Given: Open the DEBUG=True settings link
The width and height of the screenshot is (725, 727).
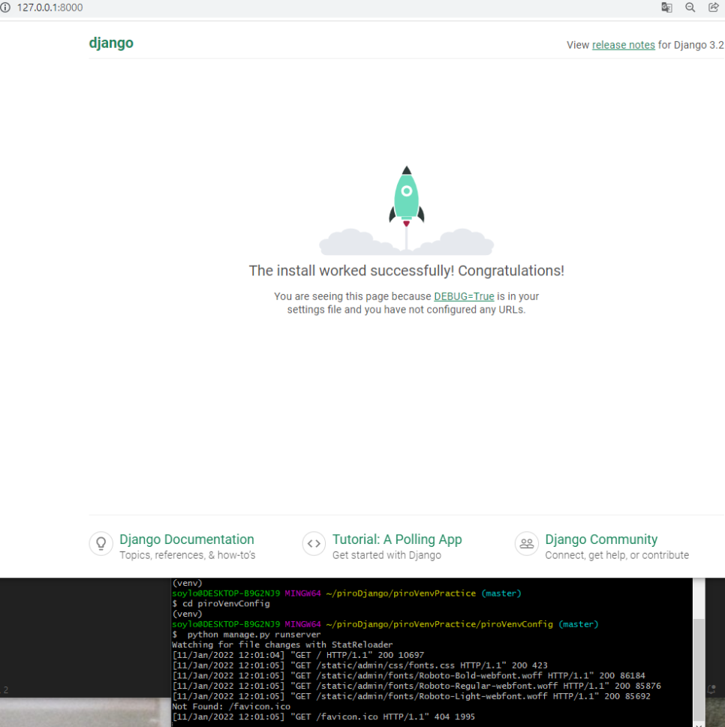Looking at the screenshot, I should coord(464,296).
